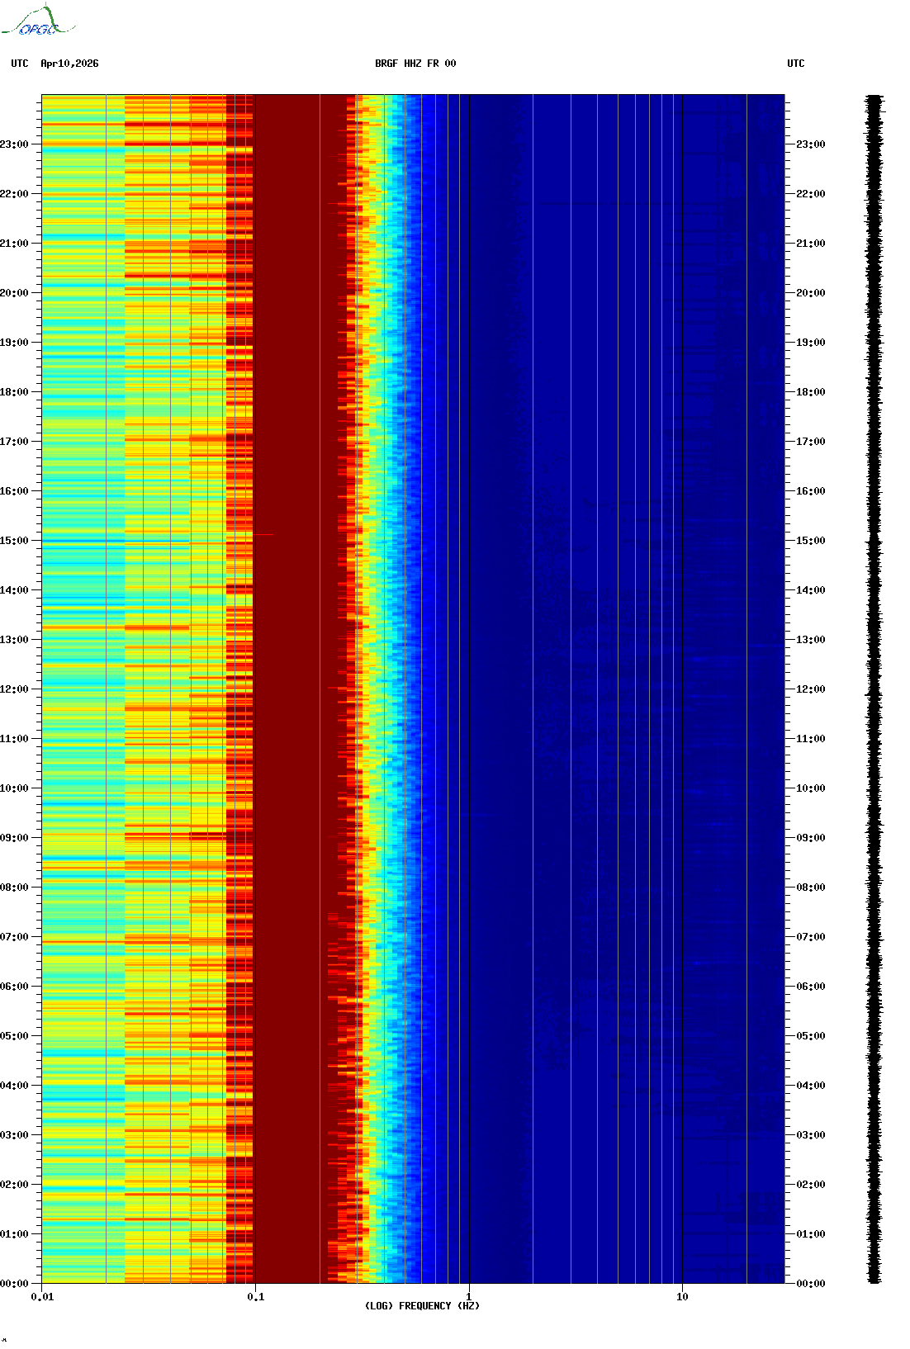This screenshot has height=1349, width=910.
Task: Select 21:00 on the left time axis
Action: pos(14,244)
